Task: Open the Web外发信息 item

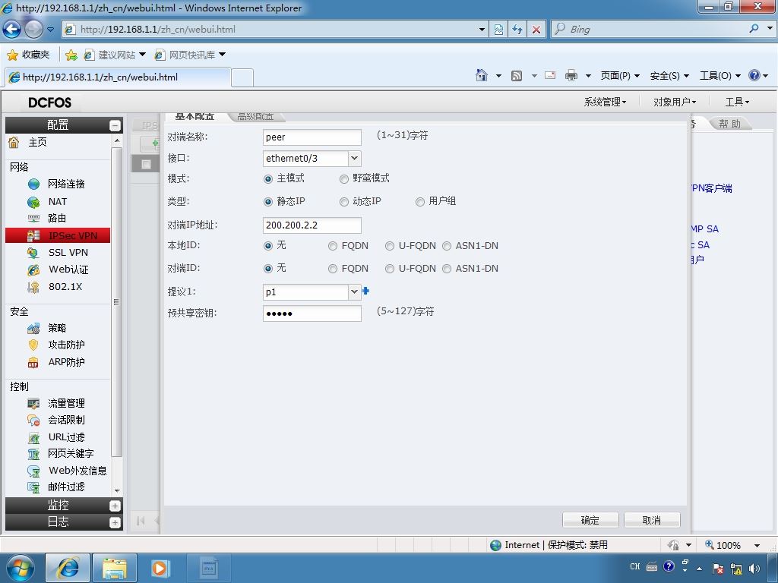Action: coord(77,471)
